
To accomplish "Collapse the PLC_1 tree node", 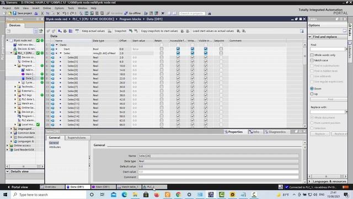I will (x=11, y=53).
